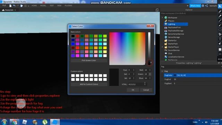
Task: Open the quick access toolbar dropdown arrow
Action: tap(28, 6)
